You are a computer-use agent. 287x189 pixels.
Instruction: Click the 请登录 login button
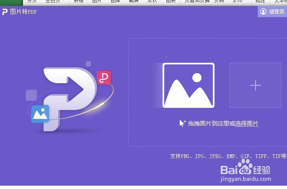(x=272, y=12)
